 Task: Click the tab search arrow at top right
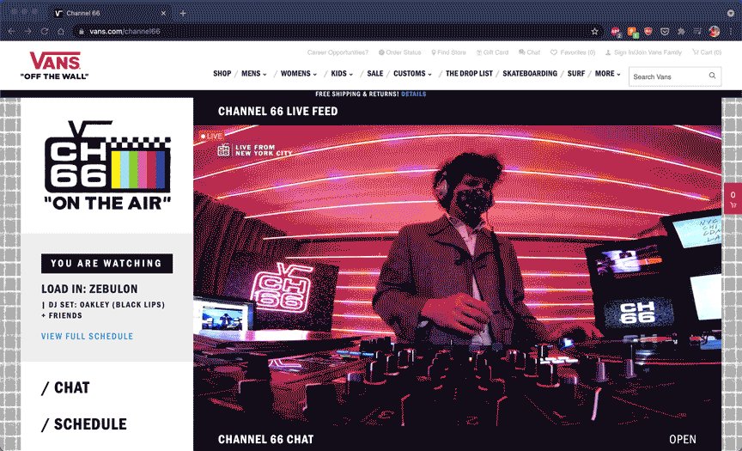pyautogui.click(x=731, y=13)
